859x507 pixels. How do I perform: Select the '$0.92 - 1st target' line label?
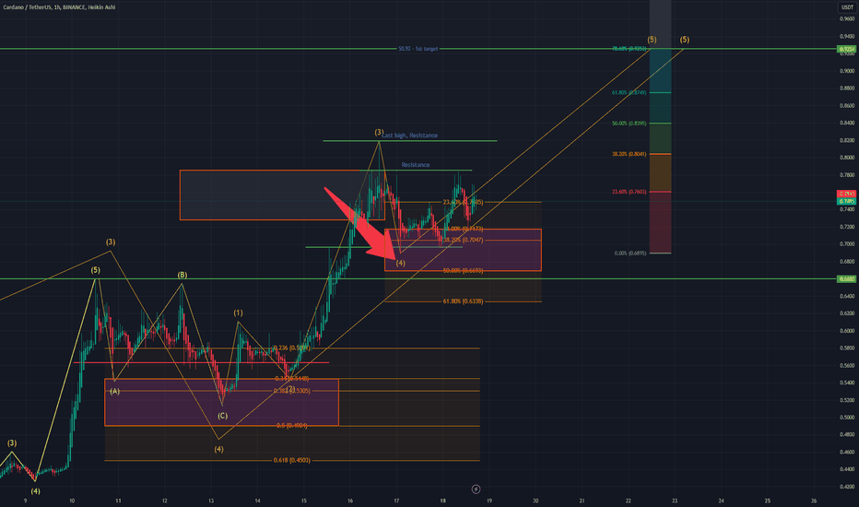418,49
